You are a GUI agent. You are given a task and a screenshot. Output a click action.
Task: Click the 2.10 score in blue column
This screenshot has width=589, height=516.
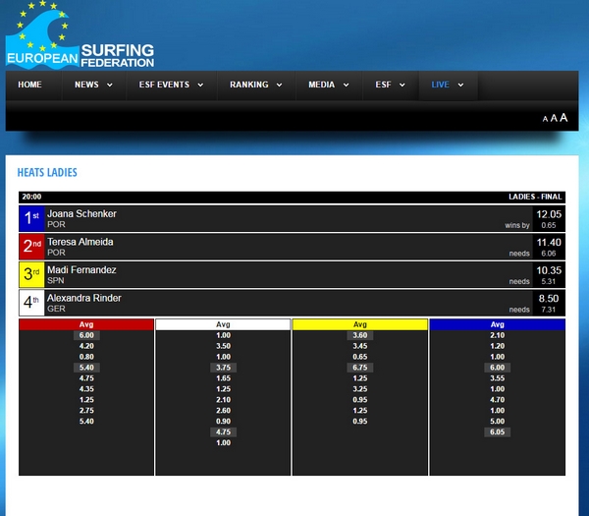click(498, 335)
